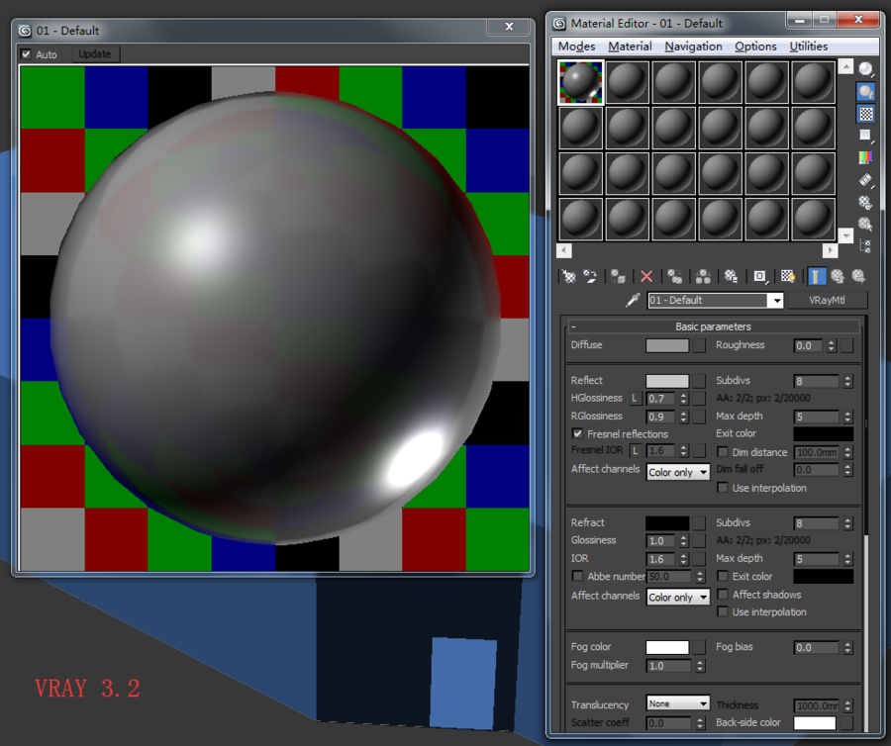Click the Select by Material icon

[865, 225]
